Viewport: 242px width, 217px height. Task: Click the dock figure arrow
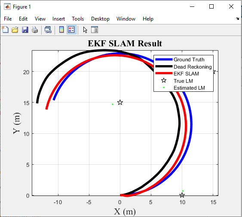pos(237,18)
